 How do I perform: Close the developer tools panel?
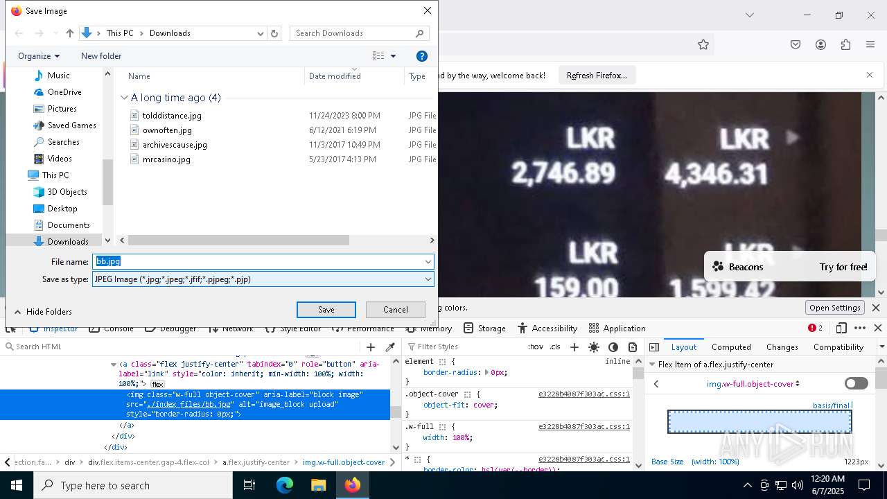(878, 328)
